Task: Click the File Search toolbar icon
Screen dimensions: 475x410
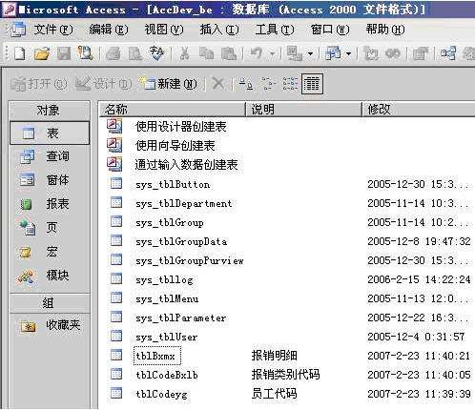Action: pos(85,53)
